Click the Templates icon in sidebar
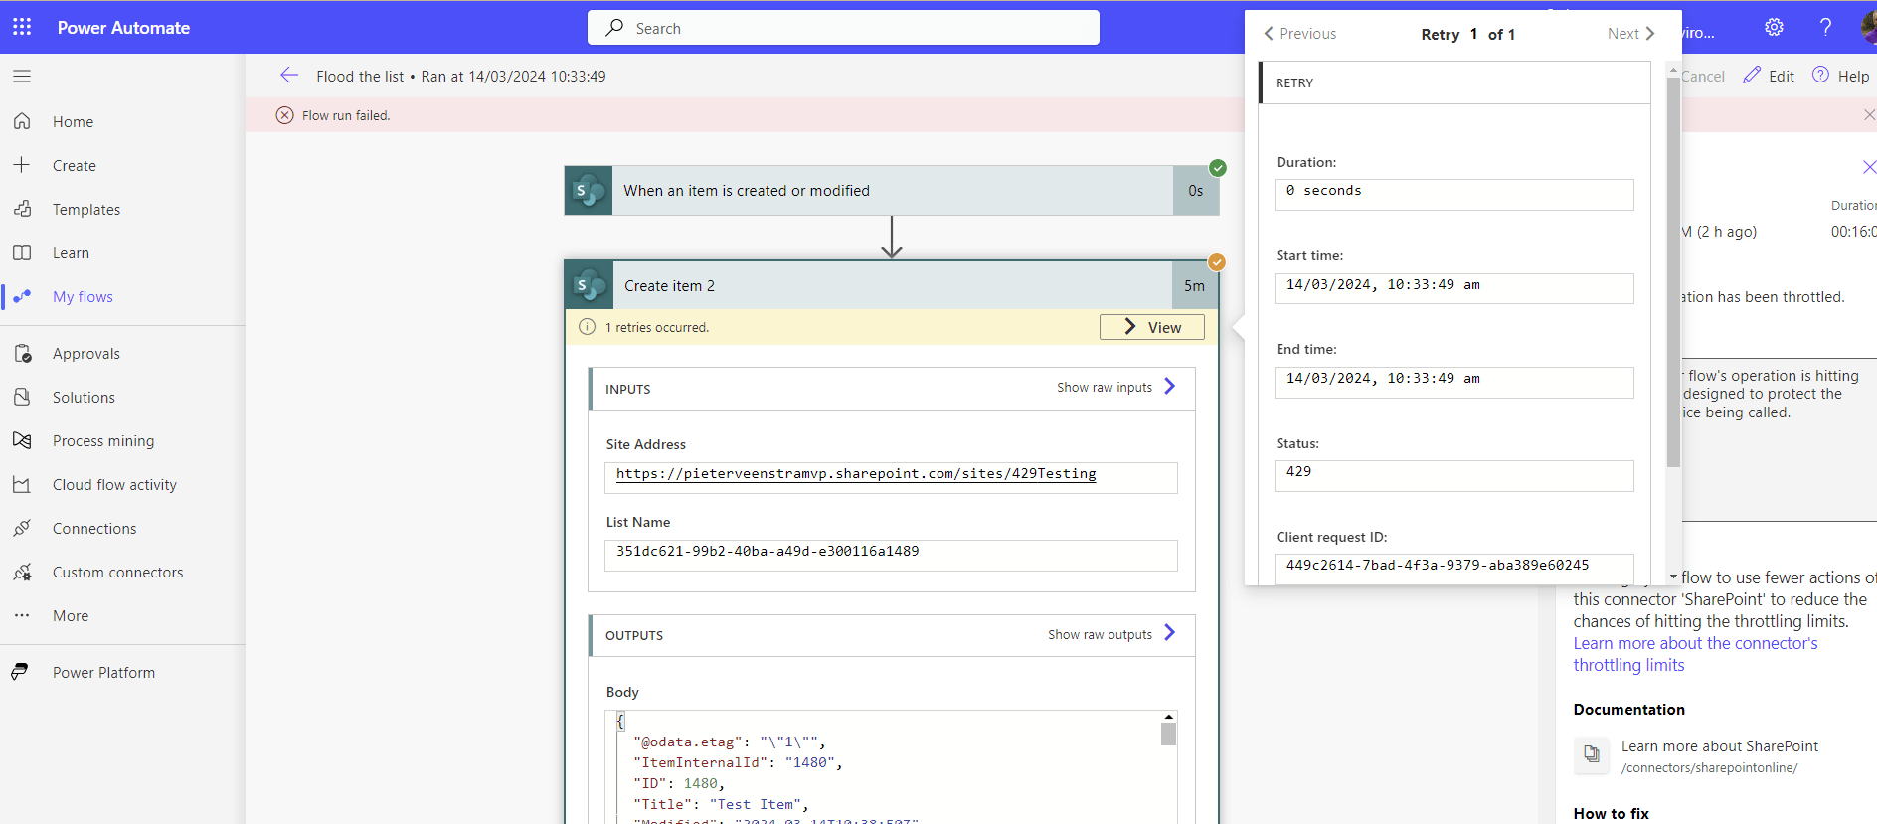Image resolution: width=1877 pixels, height=824 pixels. [22, 209]
